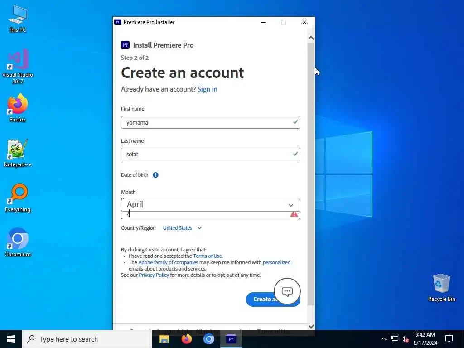
Task: Click the Type here to search box
Action: [x=87, y=339]
